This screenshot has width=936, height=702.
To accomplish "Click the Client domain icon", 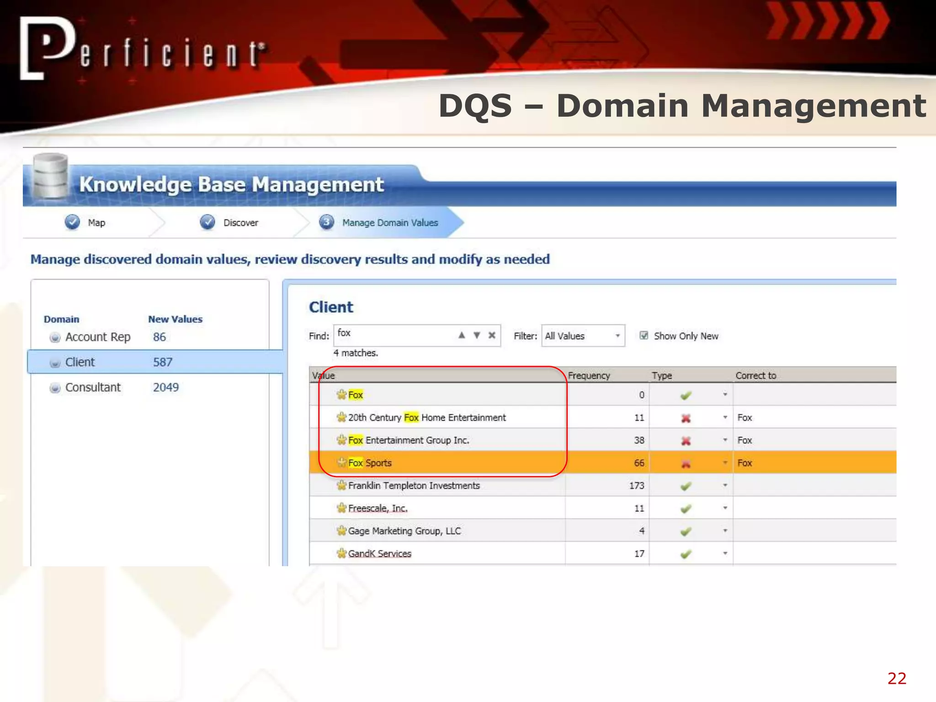I will (55, 363).
